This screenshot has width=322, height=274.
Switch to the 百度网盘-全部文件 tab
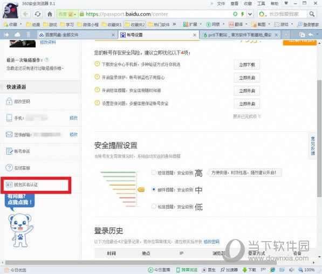click(77, 35)
